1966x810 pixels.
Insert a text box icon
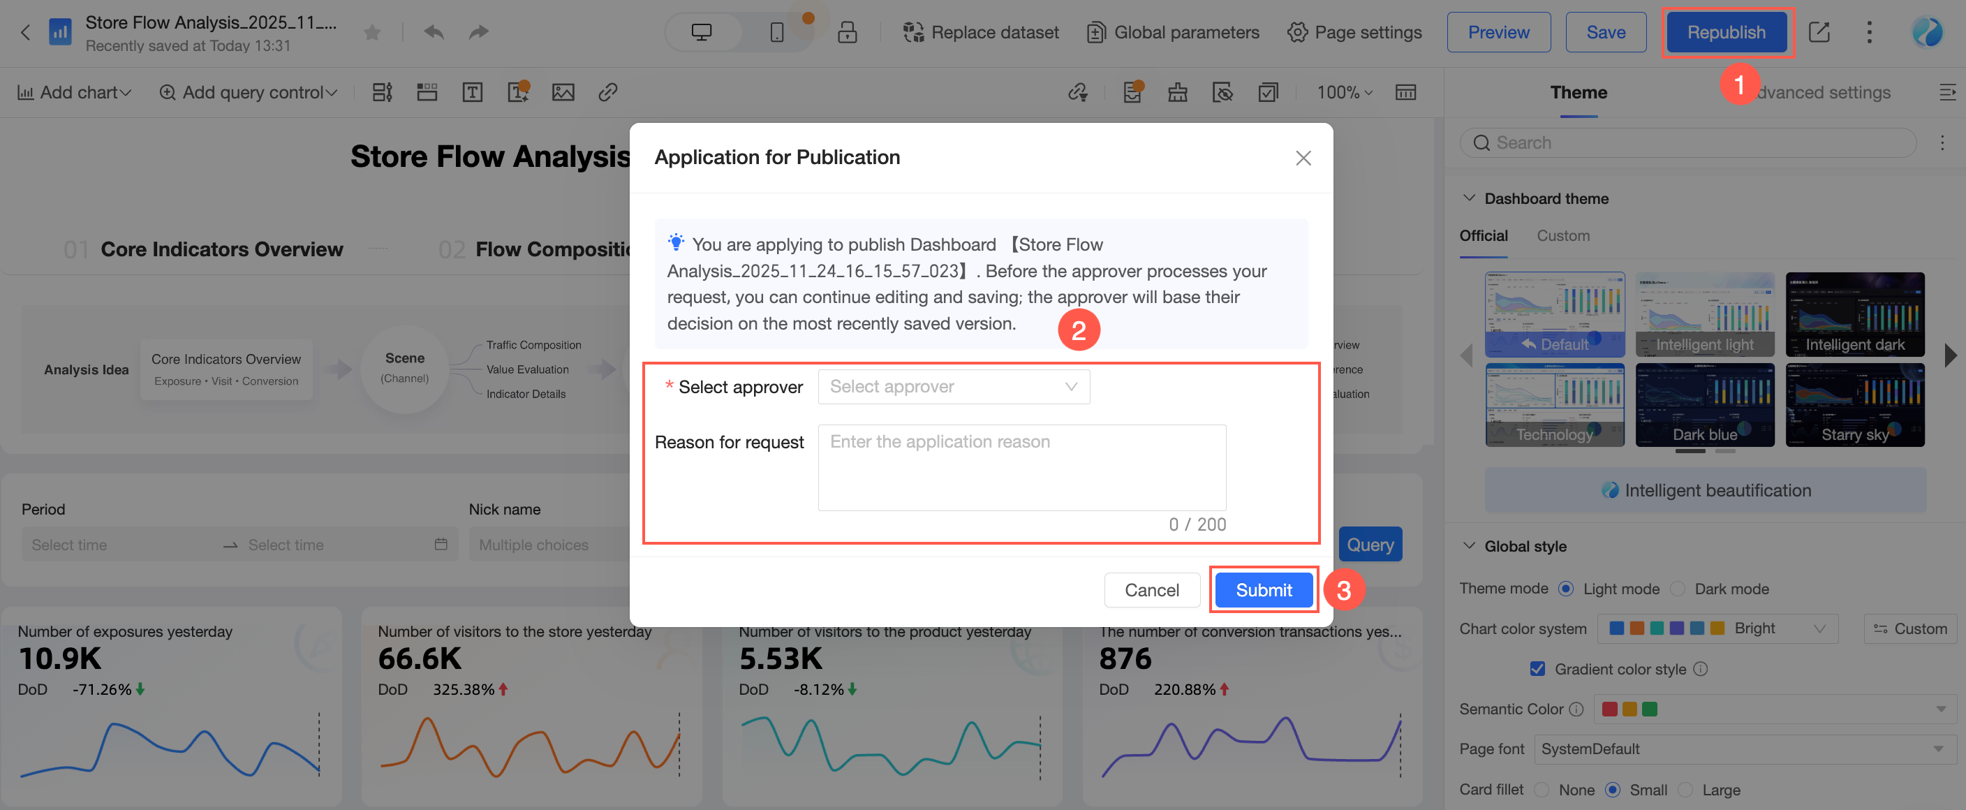(x=473, y=92)
